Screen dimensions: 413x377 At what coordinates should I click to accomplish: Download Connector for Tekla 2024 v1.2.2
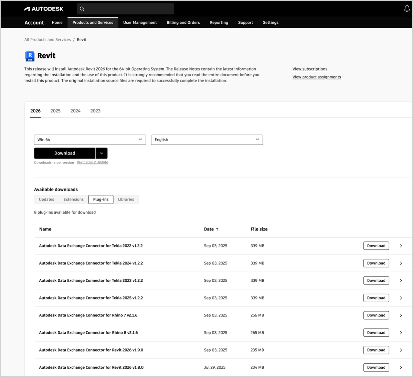376,263
